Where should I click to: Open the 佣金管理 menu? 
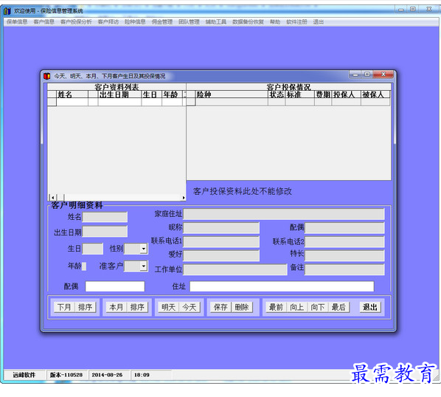[x=162, y=21]
